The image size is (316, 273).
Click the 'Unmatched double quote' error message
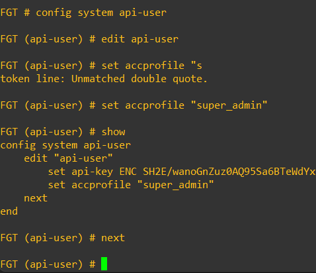click(x=139, y=79)
